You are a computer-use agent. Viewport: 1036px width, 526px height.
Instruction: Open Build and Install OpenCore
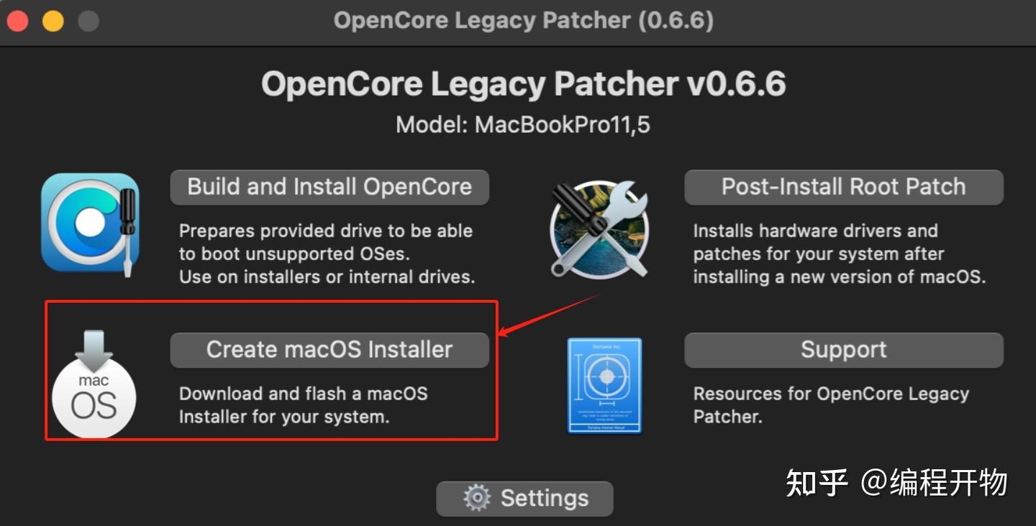[x=330, y=187]
